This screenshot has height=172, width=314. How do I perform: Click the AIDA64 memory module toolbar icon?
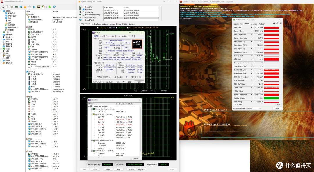click(x=16, y=7)
